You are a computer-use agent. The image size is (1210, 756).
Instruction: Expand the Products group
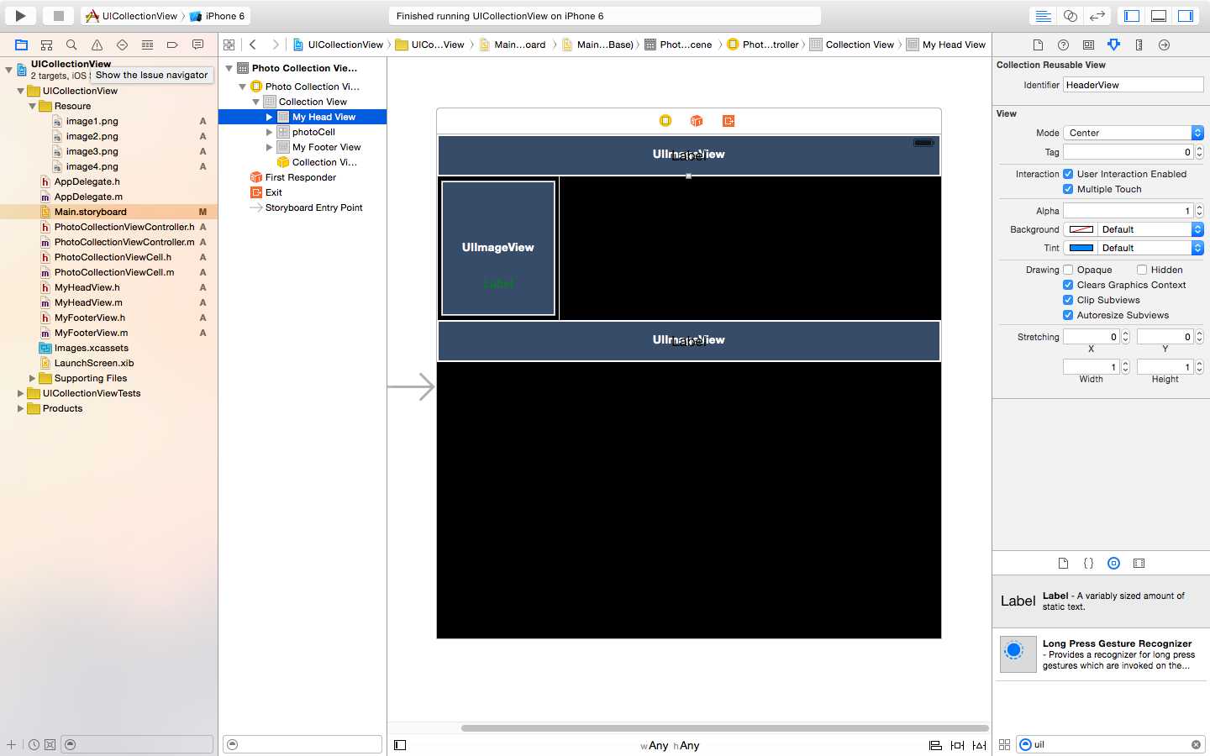click(20, 408)
